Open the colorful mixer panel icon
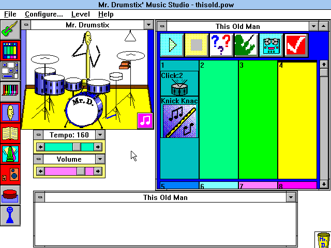Screen dimensions: 331x248 pyautogui.click(x=10, y=51)
